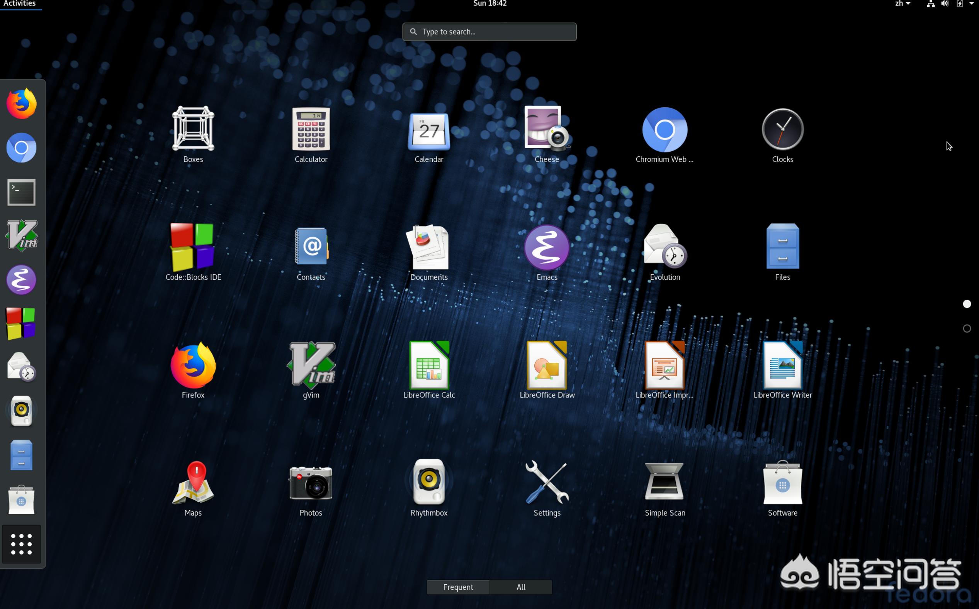Screen dimensions: 979x609
Task: Go to the first apps page indicator
Action: 967,304
